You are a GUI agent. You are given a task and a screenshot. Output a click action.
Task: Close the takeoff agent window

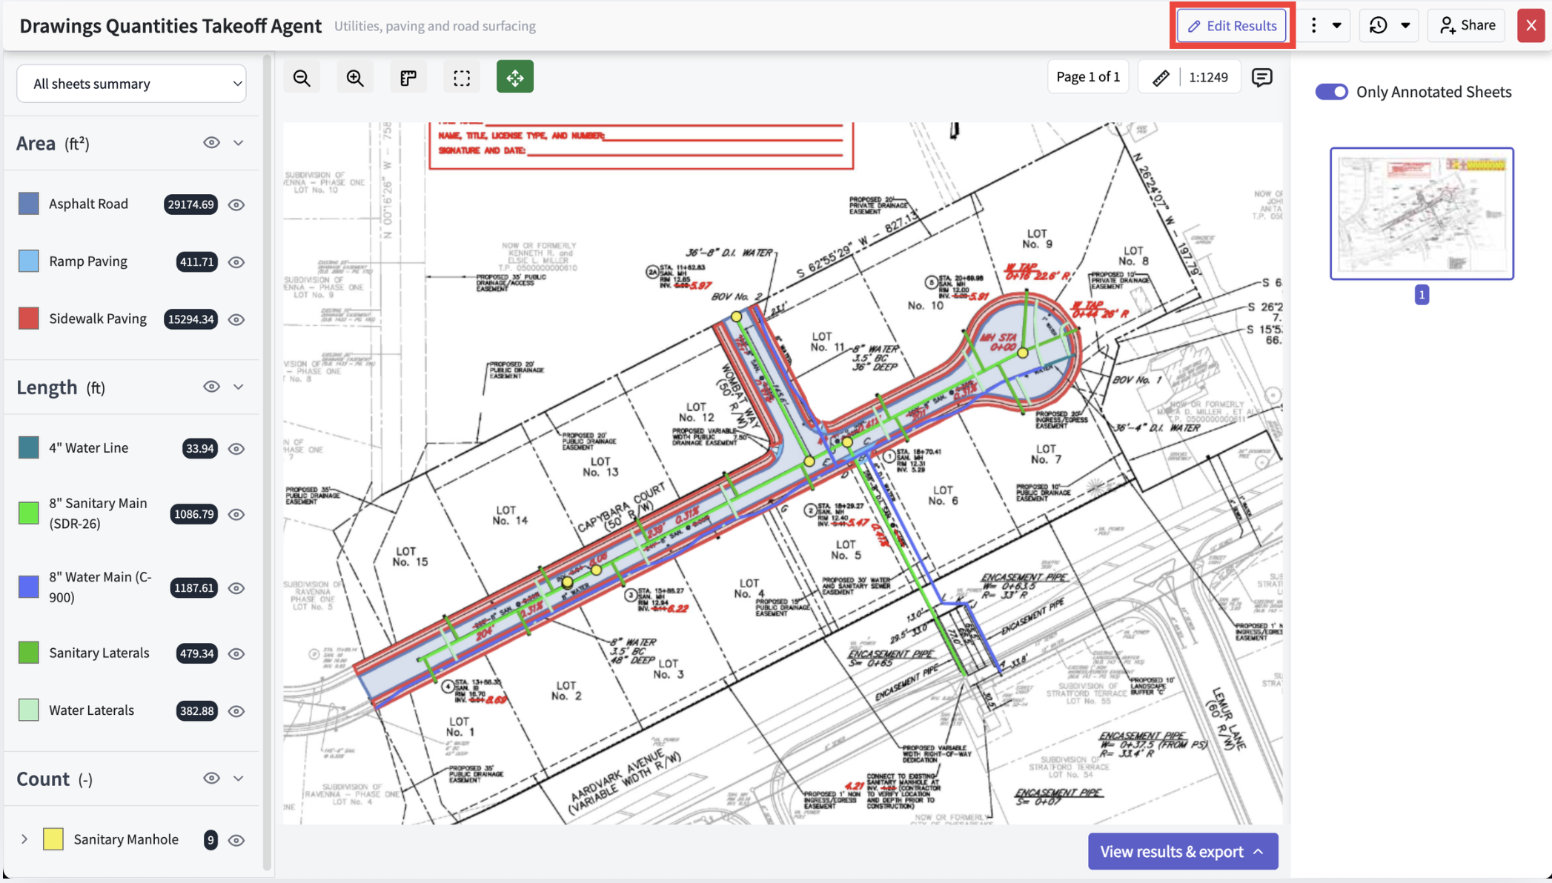tap(1531, 25)
